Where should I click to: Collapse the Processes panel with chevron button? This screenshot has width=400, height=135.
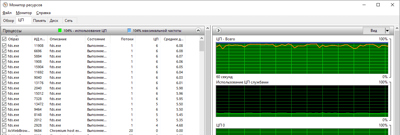pos(198,31)
